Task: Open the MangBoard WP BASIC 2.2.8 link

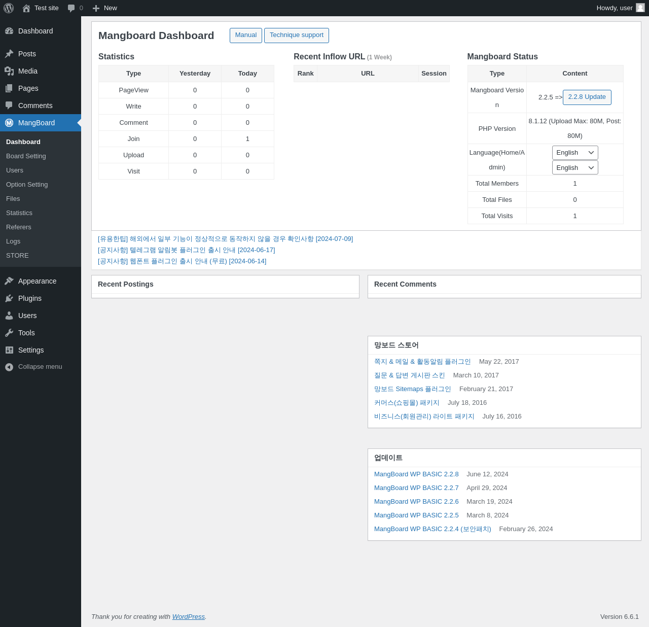Action: pyautogui.click(x=416, y=474)
